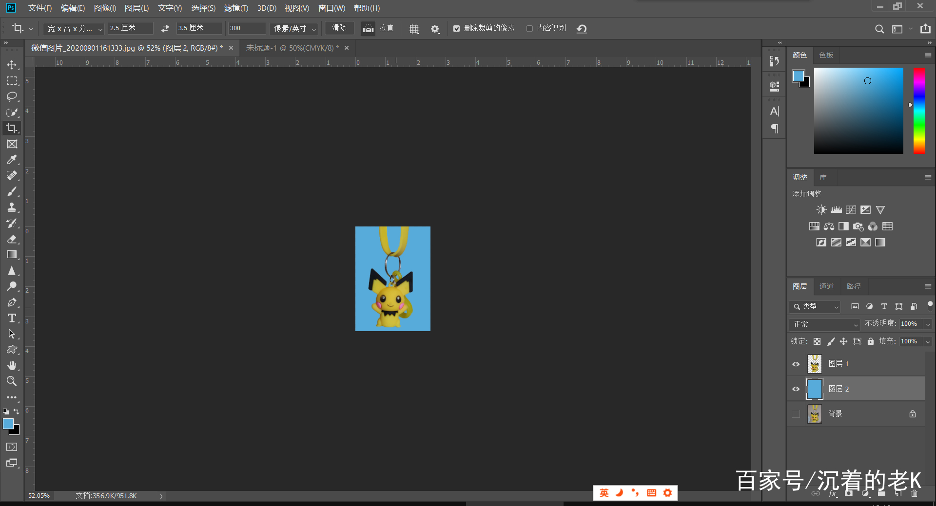The image size is (936, 506).
Task: Select the Brush tool
Action: (x=12, y=191)
